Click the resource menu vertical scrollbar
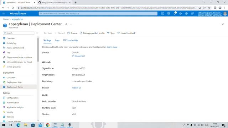 [x=38, y=50]
